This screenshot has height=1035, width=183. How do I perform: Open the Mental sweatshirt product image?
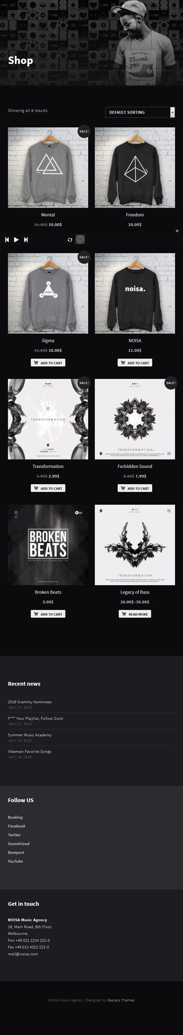[48, 168]
